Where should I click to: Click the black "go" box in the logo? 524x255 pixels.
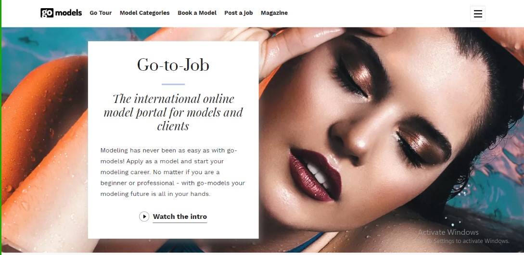[47, 13]
